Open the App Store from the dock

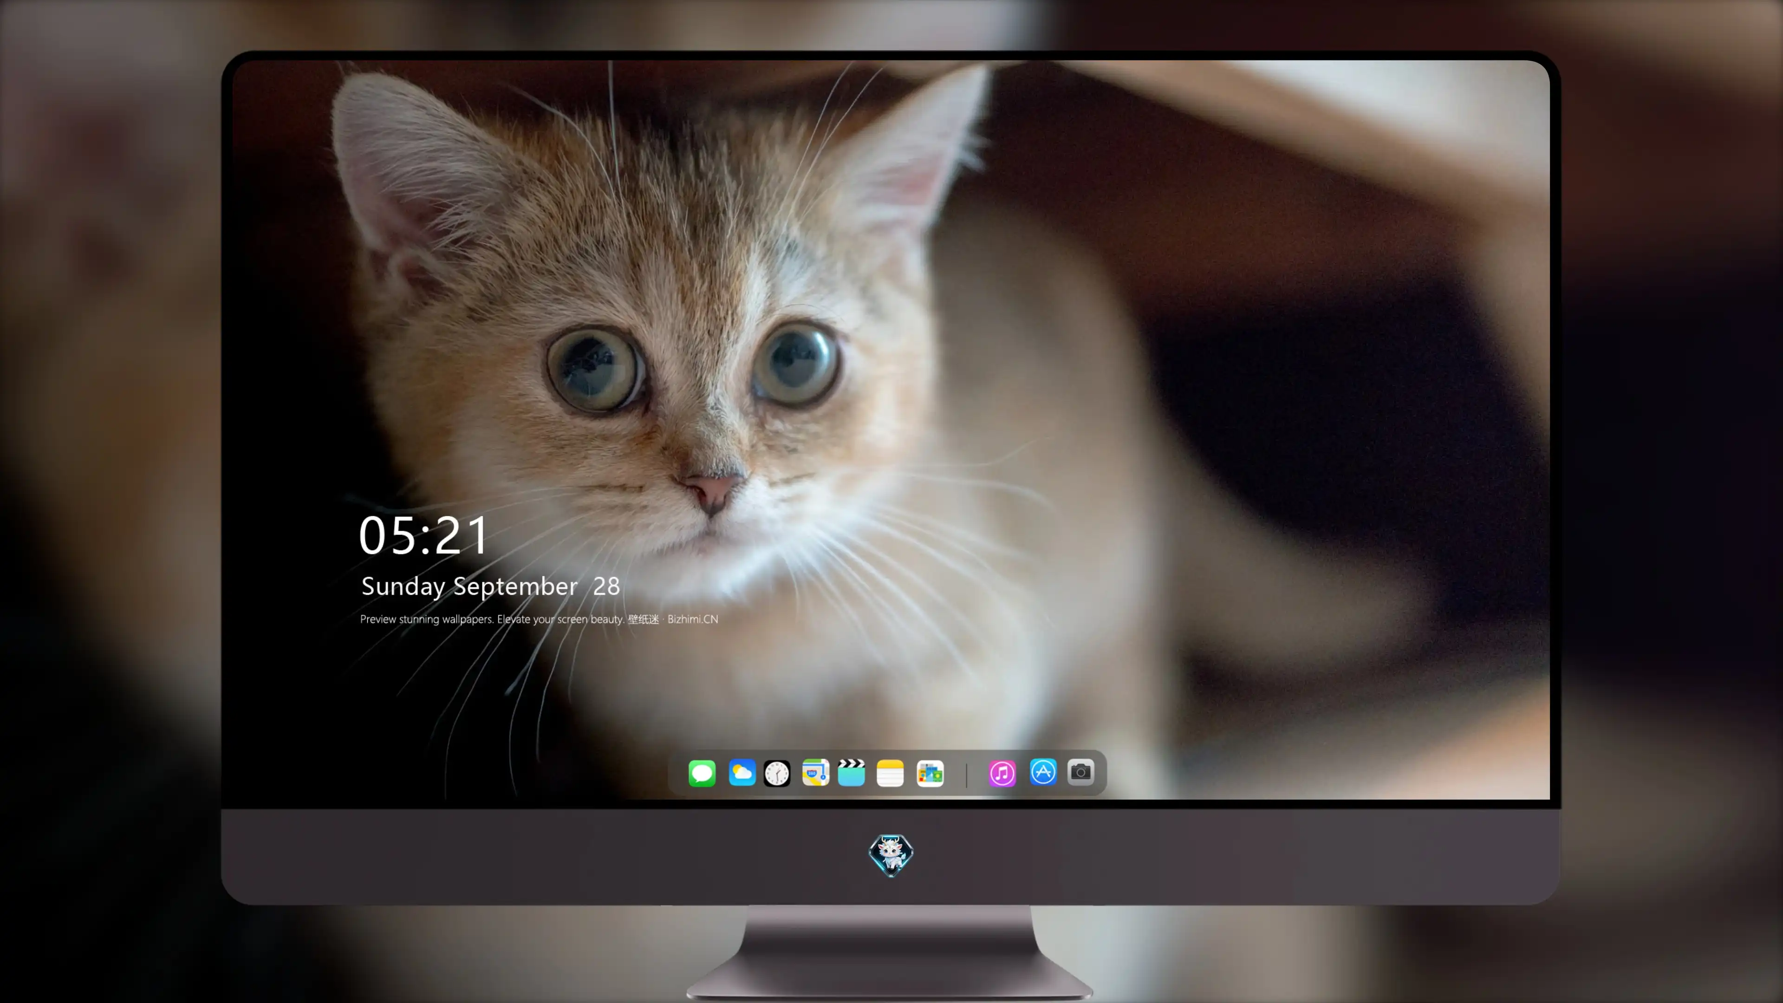(1043, 772)
